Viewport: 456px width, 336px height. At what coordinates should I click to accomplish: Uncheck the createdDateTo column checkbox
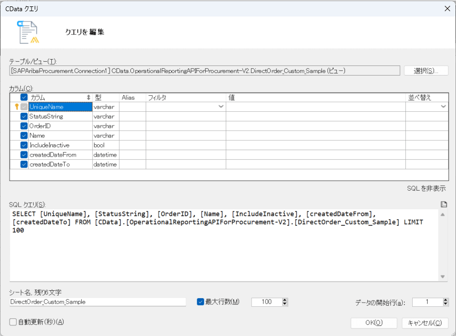24,164
